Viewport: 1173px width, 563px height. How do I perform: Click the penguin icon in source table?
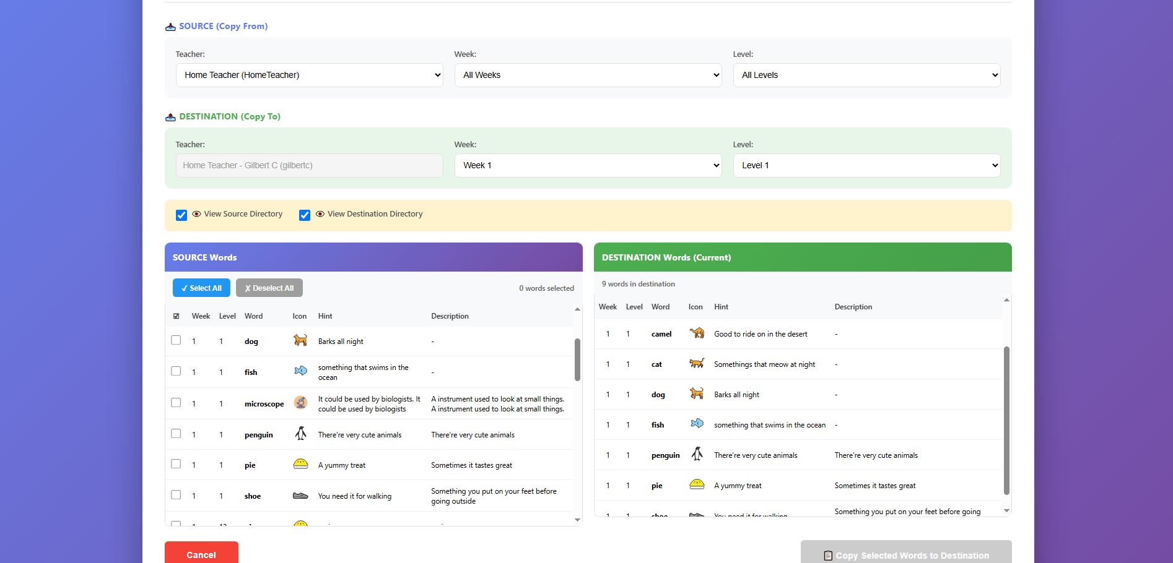click(300, 434)
